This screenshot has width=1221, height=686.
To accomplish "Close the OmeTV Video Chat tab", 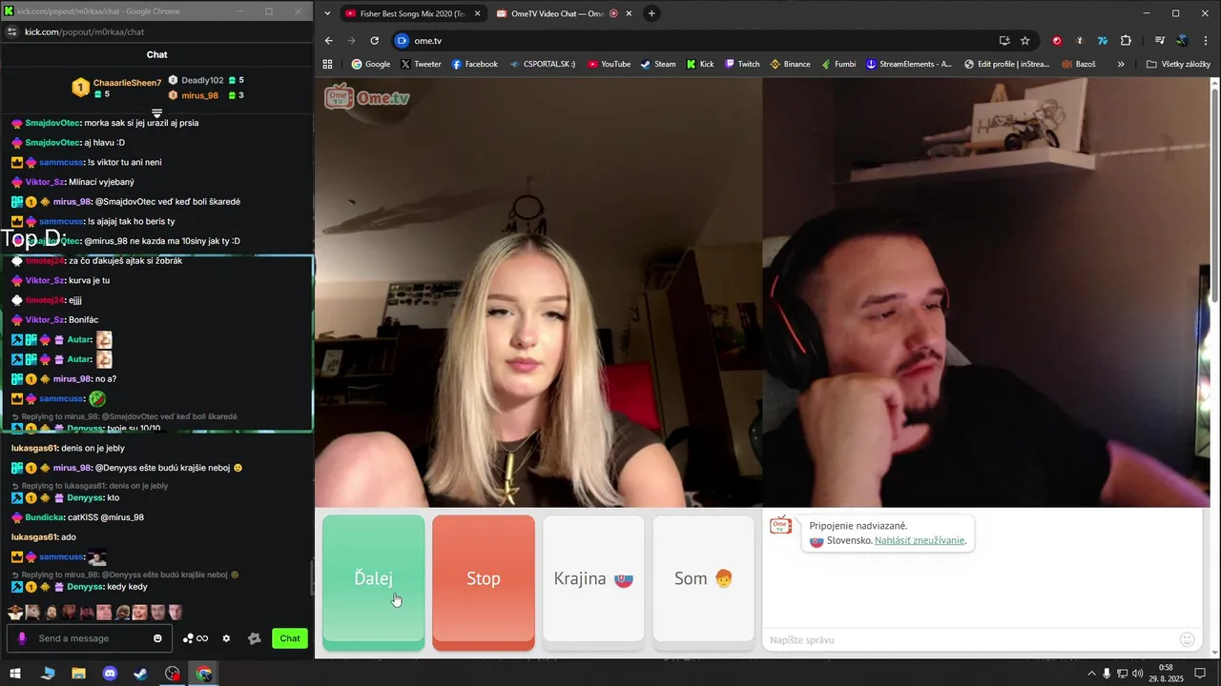I will coord(630,13).
